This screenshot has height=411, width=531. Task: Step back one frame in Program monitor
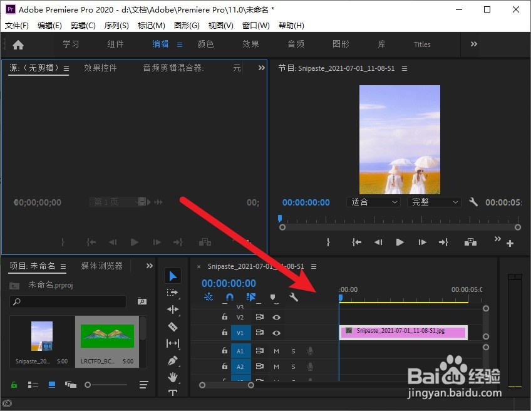[x=378, y=242]
